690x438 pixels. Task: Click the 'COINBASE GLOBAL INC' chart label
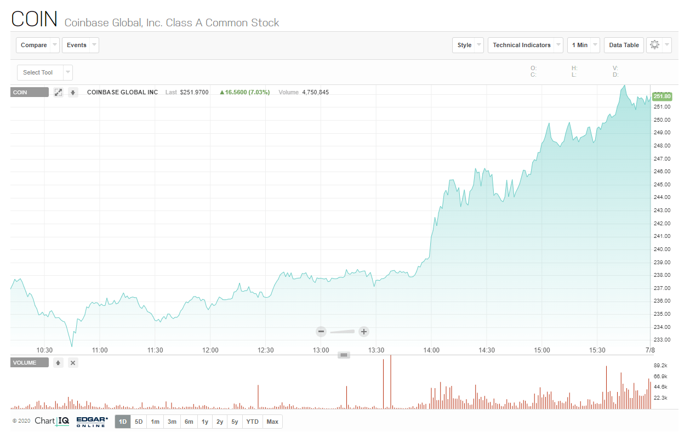coord(123,92)
